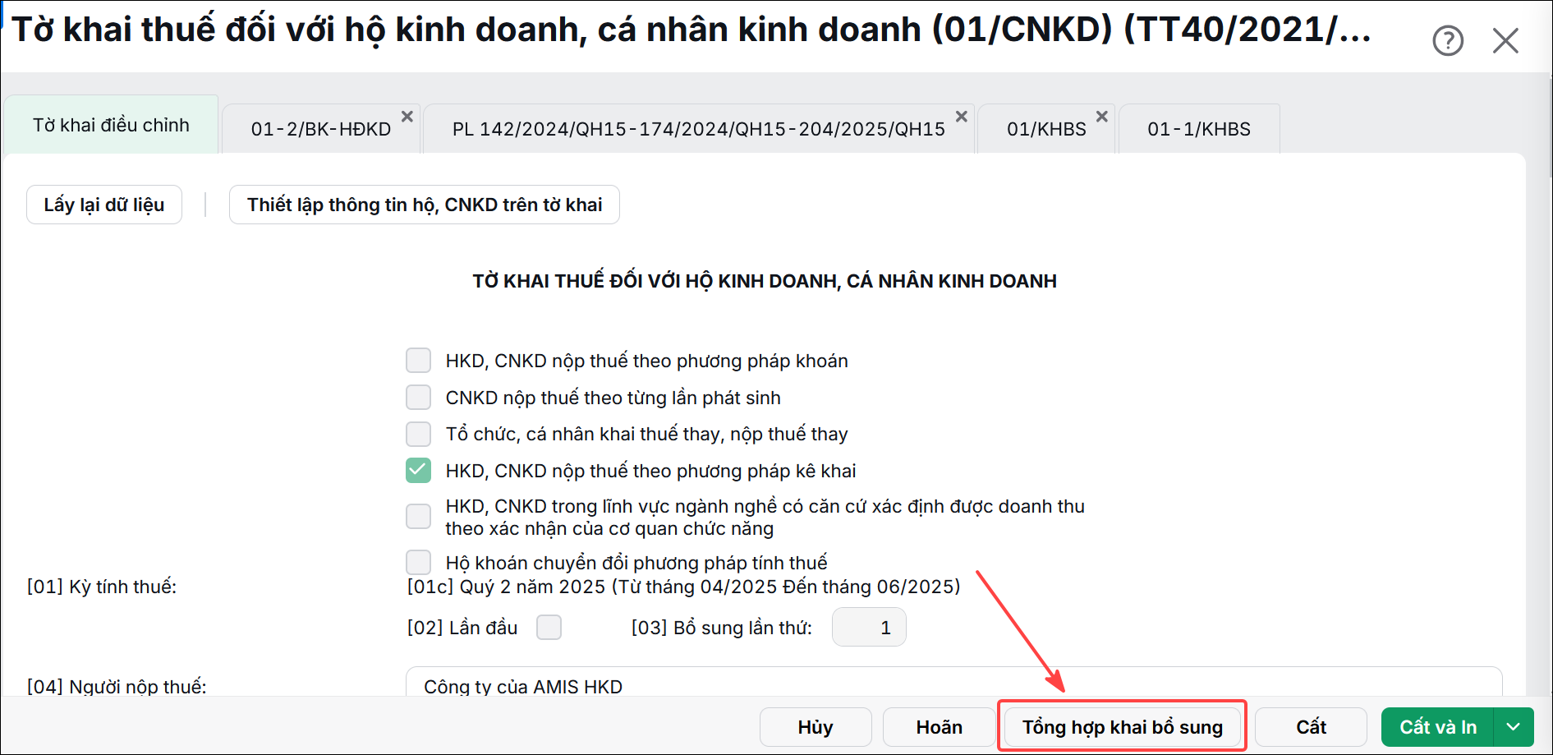Screen dimensions: 1553x755
Task: Open the 01-2/BK-HĐKD tab
Action: (321, 129)
